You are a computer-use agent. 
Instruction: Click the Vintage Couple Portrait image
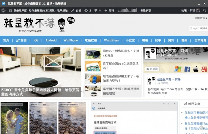(14, 118)
